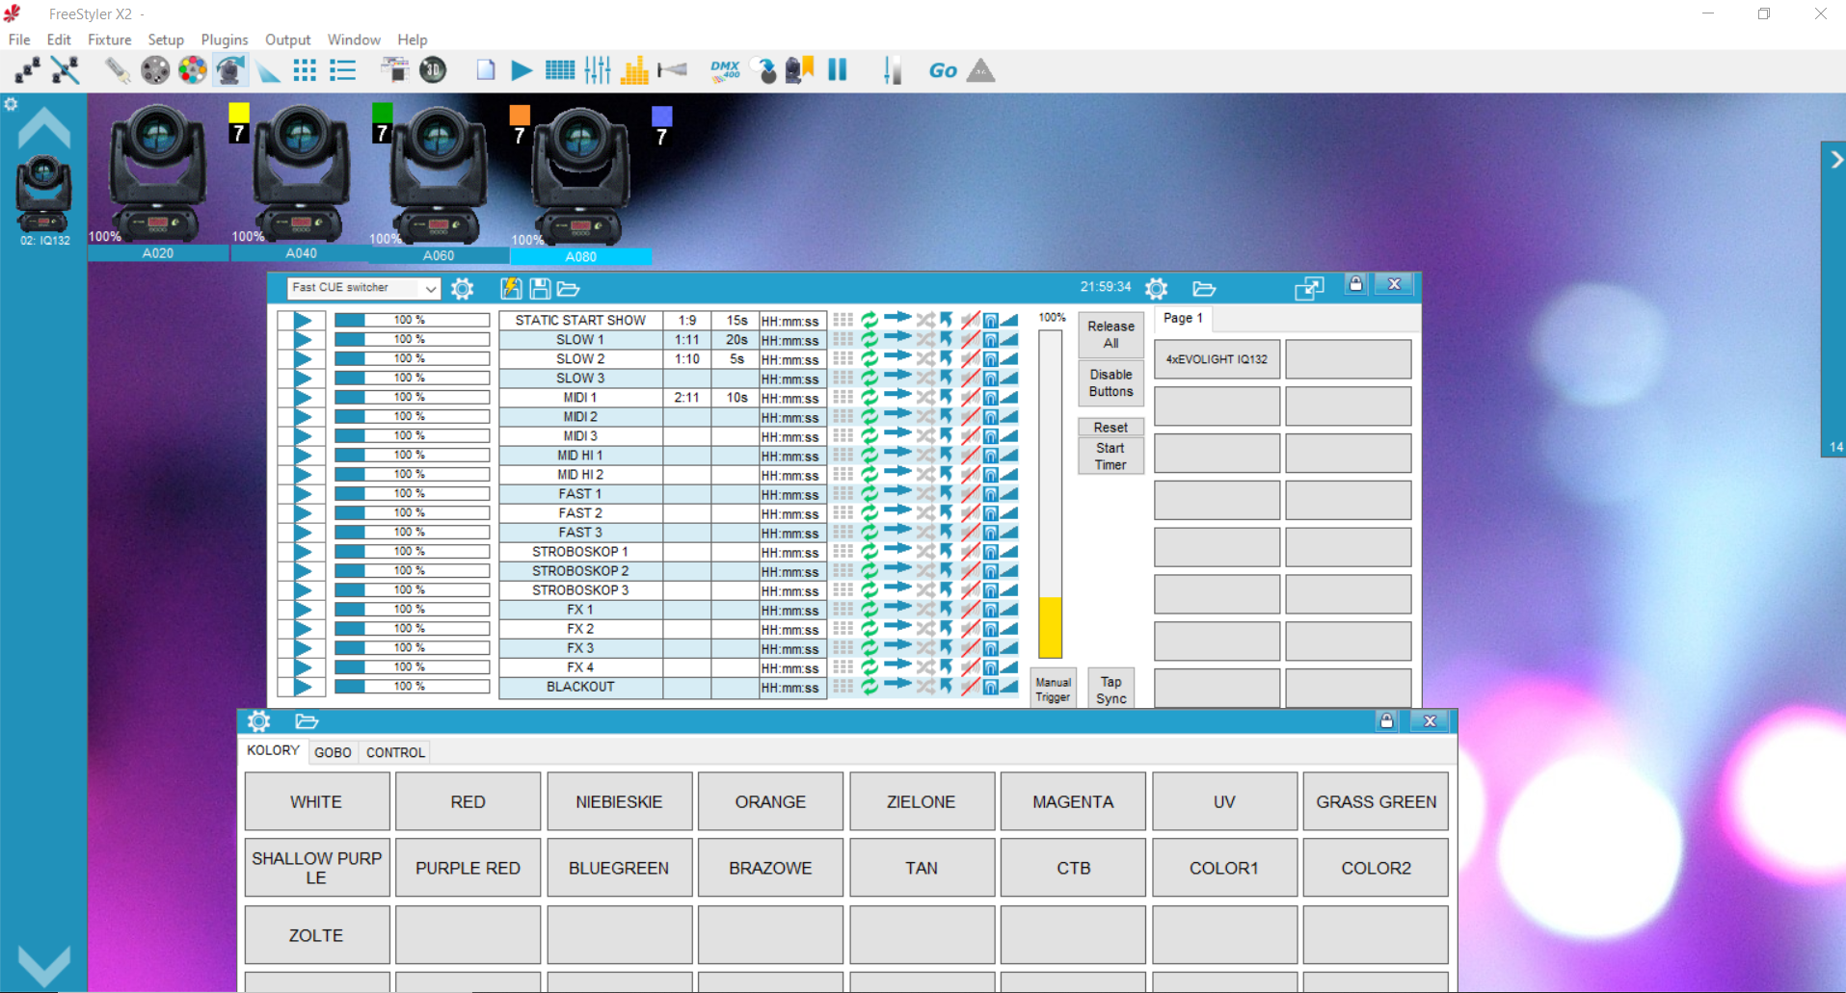
Task: Adjust the yellow master level slider
Action: click(x=1050, y=627)
